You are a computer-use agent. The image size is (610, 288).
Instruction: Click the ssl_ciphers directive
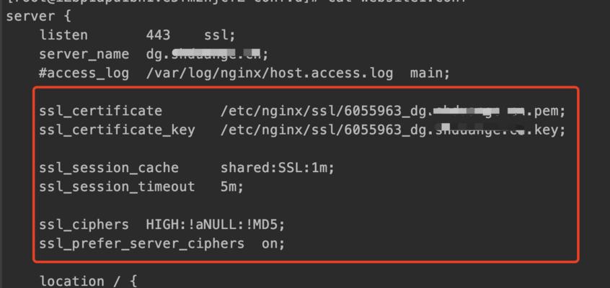pyautogui.click(x=84, y=225)
